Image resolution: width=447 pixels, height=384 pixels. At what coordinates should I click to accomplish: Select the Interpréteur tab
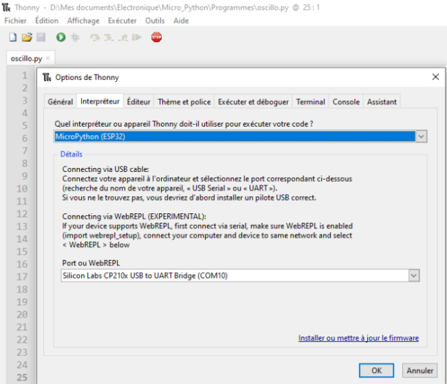point(100,101)
